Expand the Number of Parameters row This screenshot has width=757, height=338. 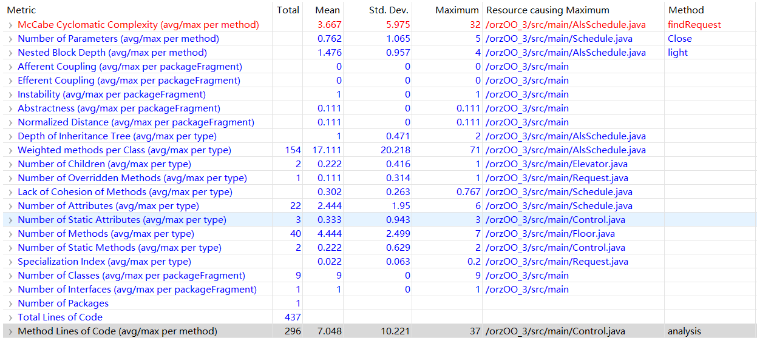pyautogui.click(x=10, y=39)
